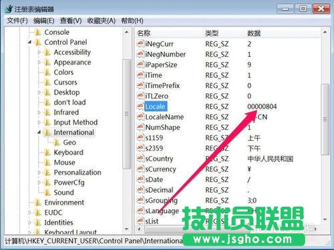Screen dimensions: 334x250
Task: Select the Sound key
Action: pyautogui.click(x=63, y=193)
